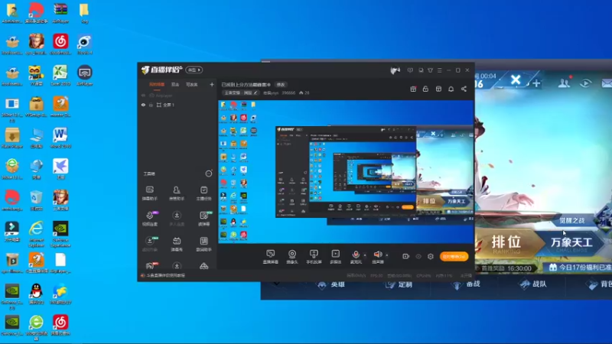Click the stream preview canvas
The image size is (612, 344).
(346, 171)
